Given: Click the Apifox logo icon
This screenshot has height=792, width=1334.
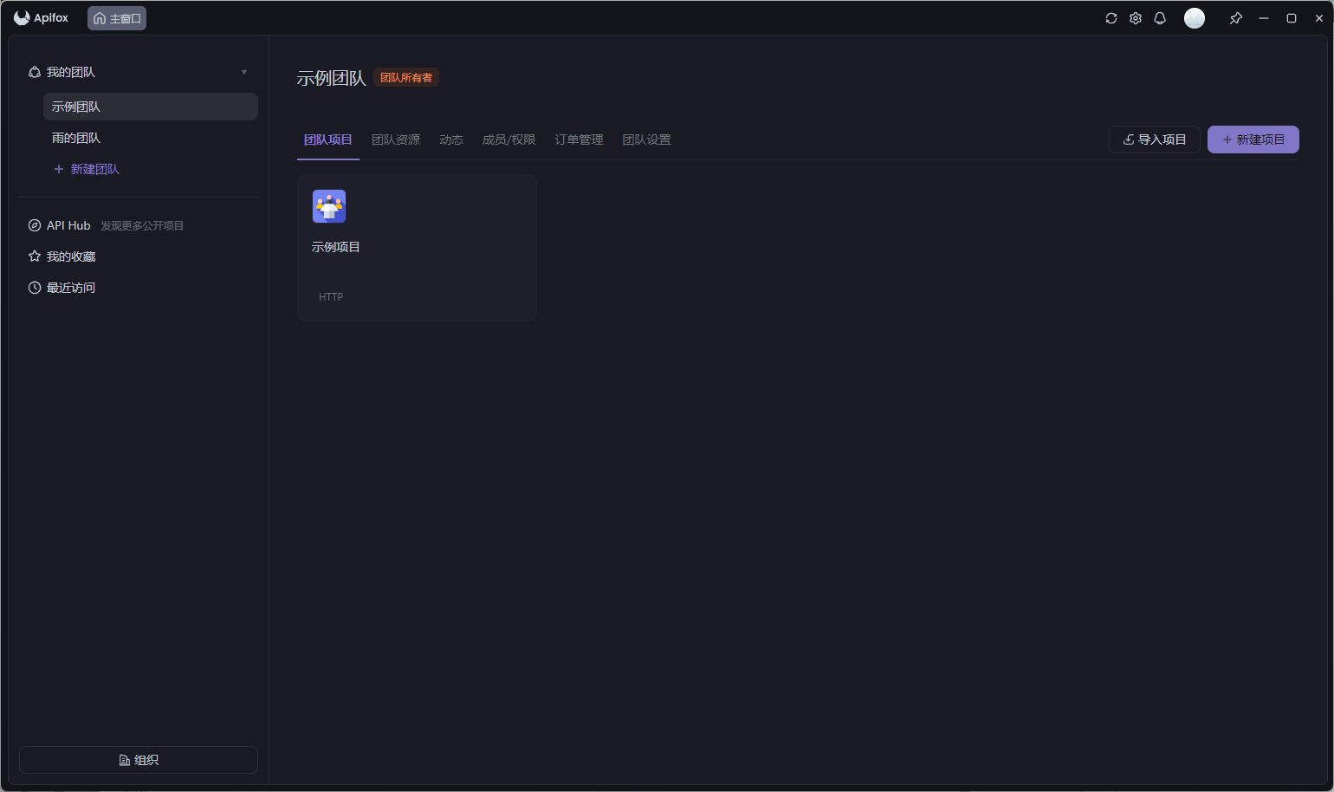Looking at the screenshot, I should click(21, 17).
